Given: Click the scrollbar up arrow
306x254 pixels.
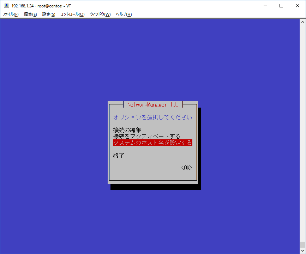Looking at the screenshot, I should tap(303, 22).
